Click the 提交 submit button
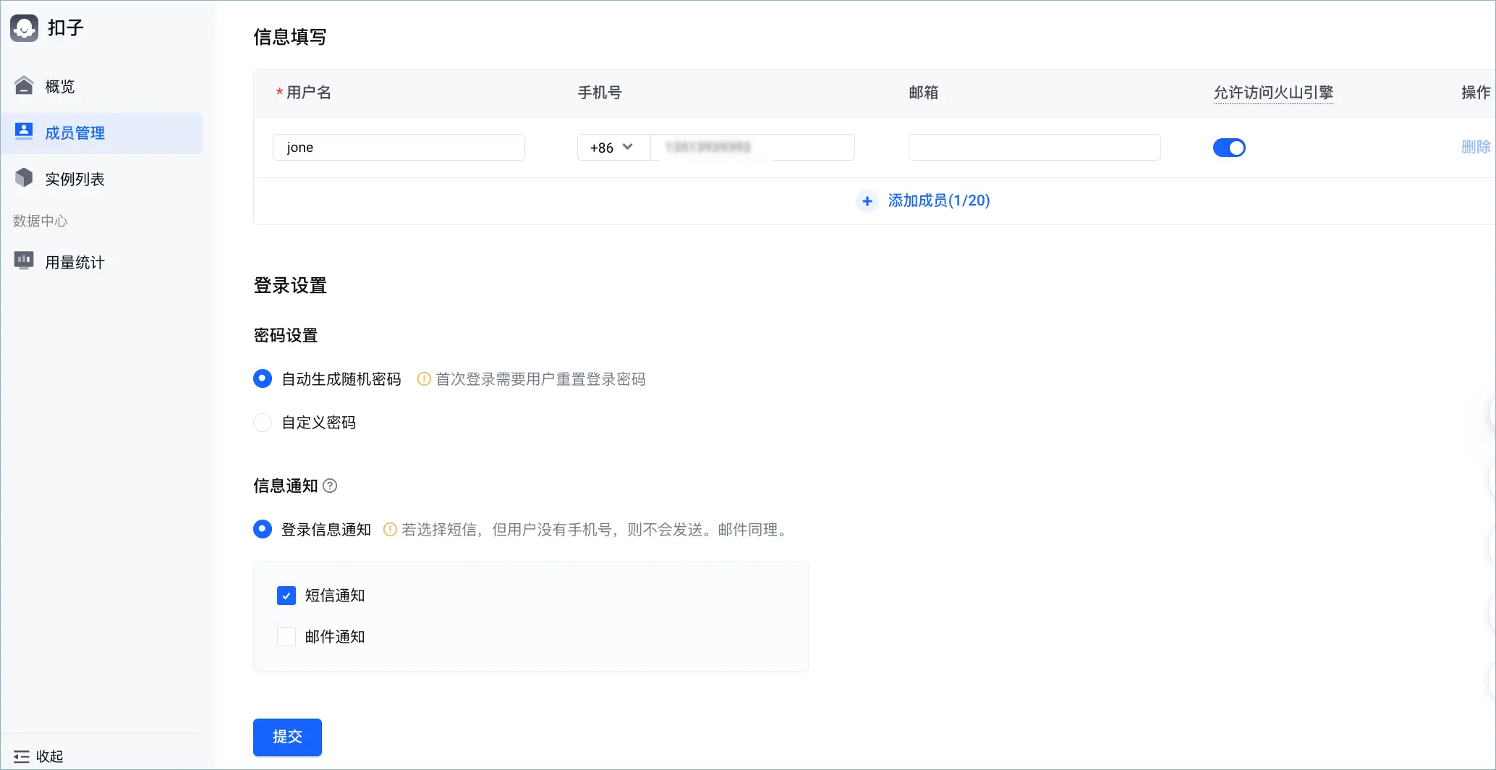The height and width of the screenshot is (770, 1496). tap(287, 737)
